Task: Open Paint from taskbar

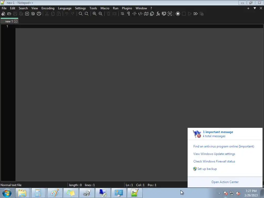Action: click(55, 193)
